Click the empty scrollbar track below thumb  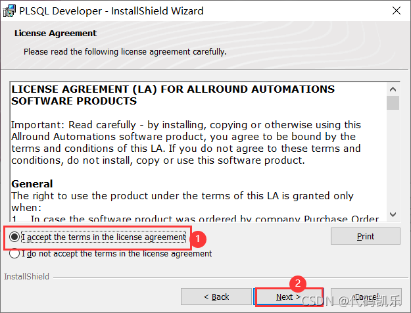pyautogui.click(x=393, y=159)
